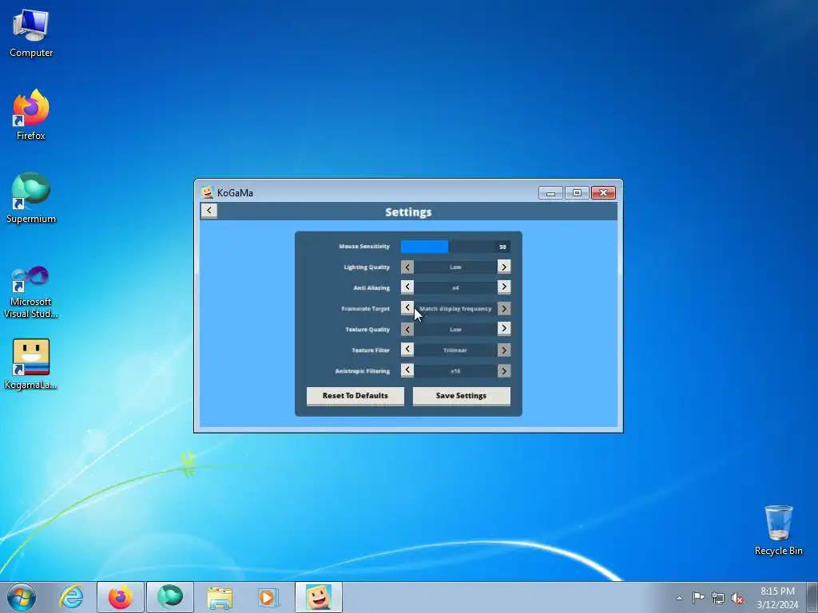Adjust the Mouse Sensitivity slider bar
Viewport: 818px width, 613px height.
pos(455,247)
